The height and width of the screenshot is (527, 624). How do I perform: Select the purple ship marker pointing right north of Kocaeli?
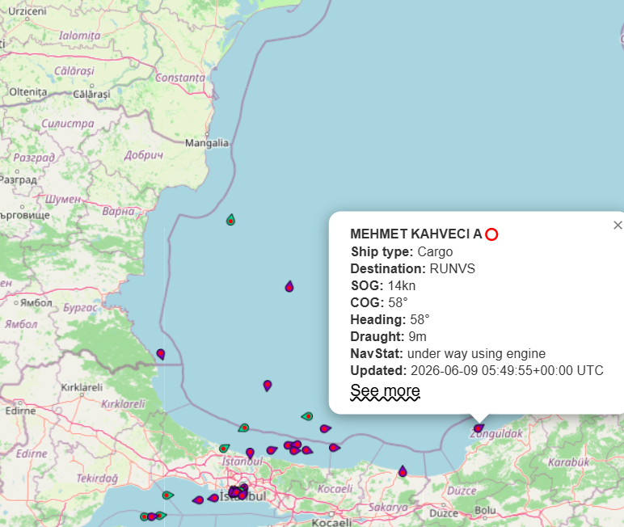[335, 448]
